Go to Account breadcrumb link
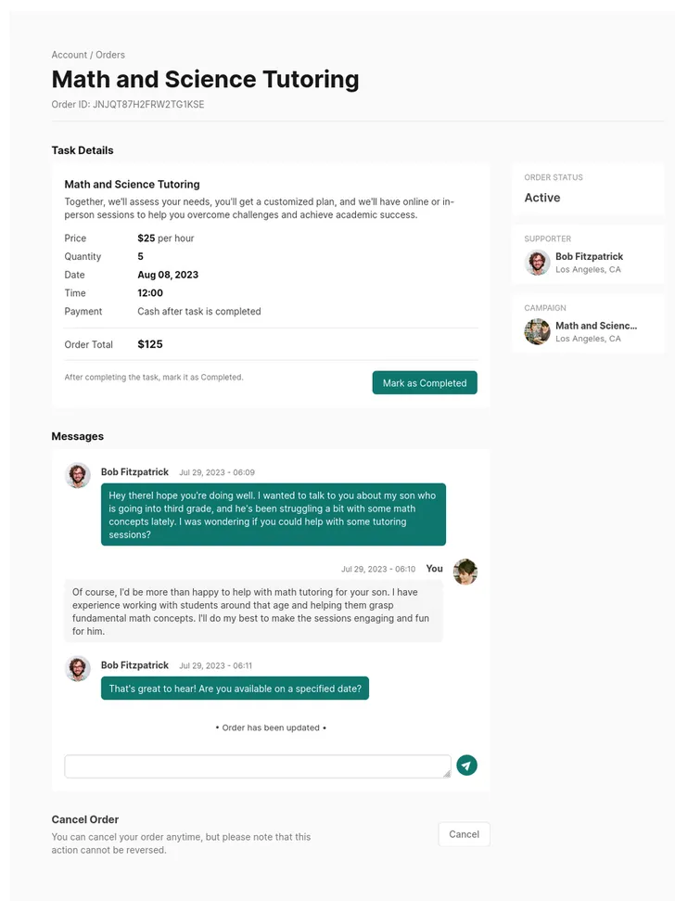 tap(70, 55)
